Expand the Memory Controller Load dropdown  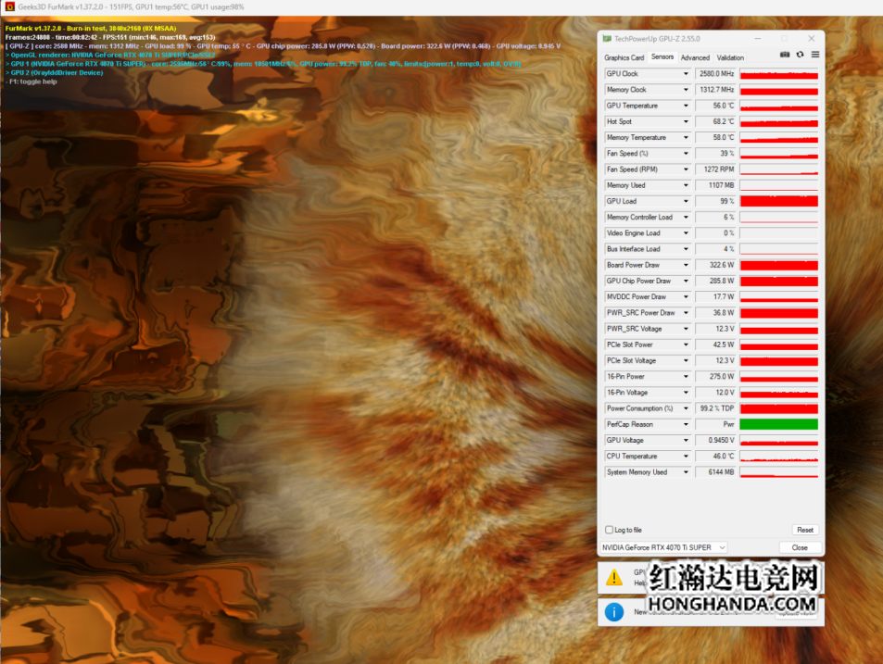tap(686, 218)
